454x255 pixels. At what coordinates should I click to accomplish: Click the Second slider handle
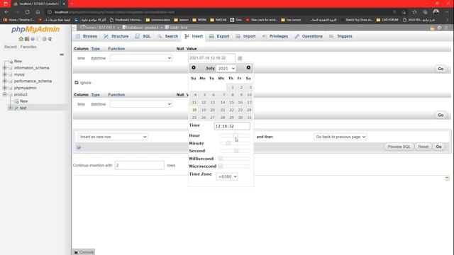pyautogui.click(x=236, y=151)
